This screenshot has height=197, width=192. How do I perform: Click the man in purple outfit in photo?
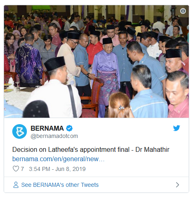[x=107, y=76]
